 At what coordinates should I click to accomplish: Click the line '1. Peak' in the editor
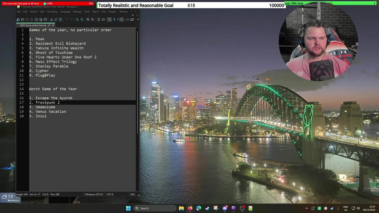coord(37,39)
